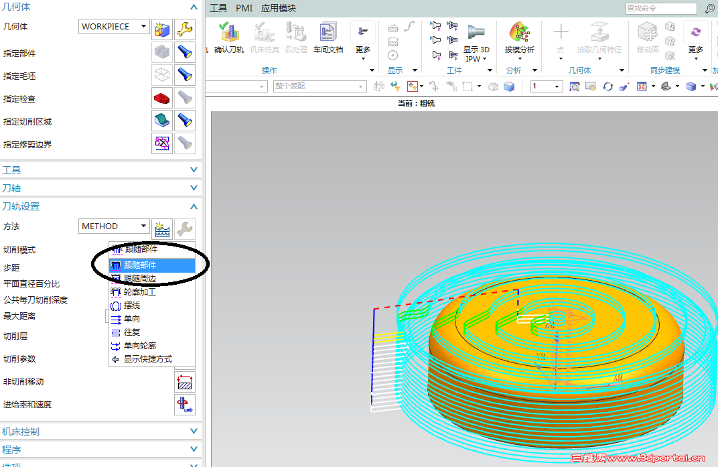718x467 pixels.
Task: Click the 显示 3D IPW icon
Action: coord(476,32)
